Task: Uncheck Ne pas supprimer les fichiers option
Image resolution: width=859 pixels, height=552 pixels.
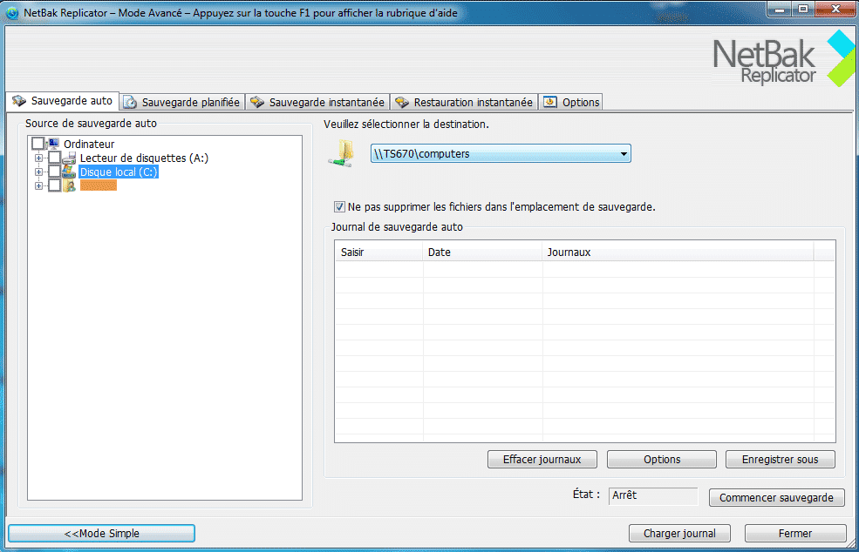Action: coord(339,207)
